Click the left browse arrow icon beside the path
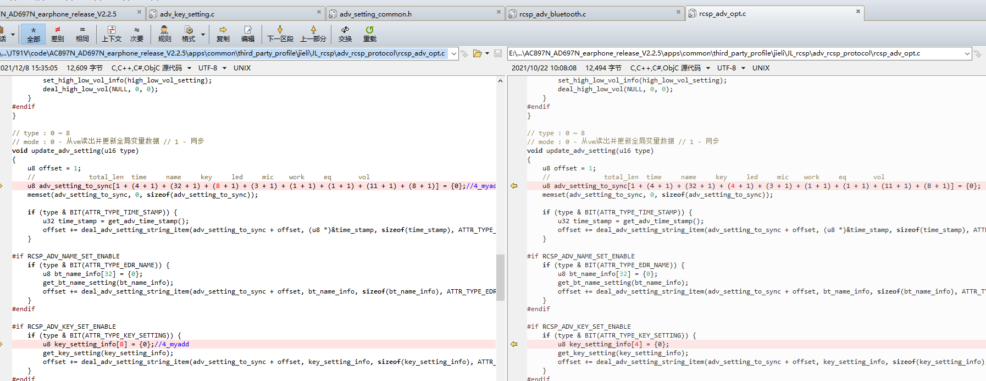 (464, 53)
